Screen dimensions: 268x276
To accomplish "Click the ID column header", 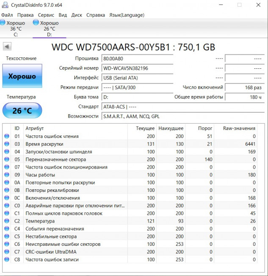I will (17, 128).
